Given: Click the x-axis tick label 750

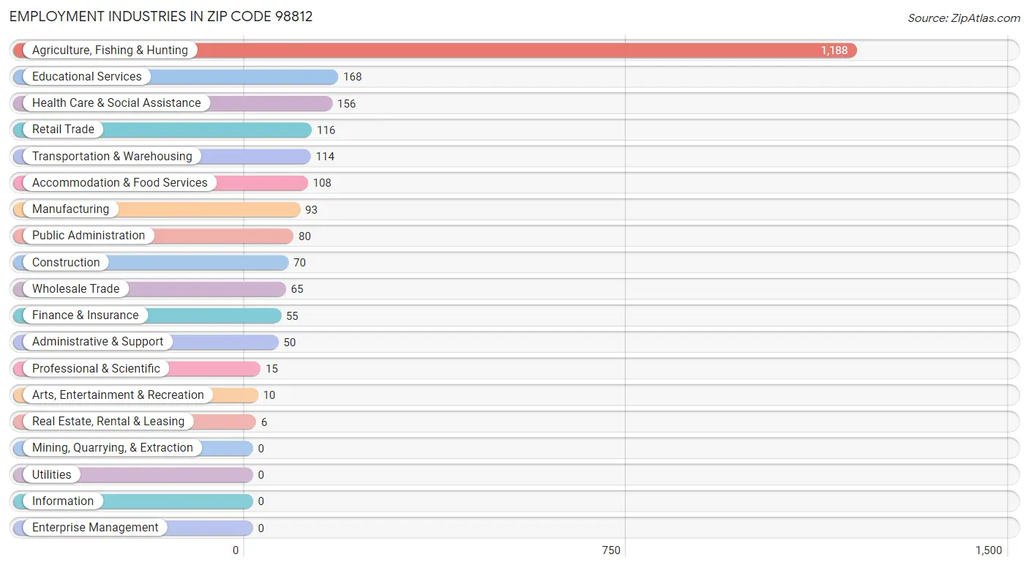Looking at the screenshot, I should click(x=611, y=550).
